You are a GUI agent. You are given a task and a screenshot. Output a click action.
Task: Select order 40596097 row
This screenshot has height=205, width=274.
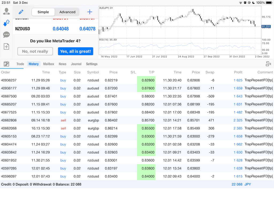[137, 176]
